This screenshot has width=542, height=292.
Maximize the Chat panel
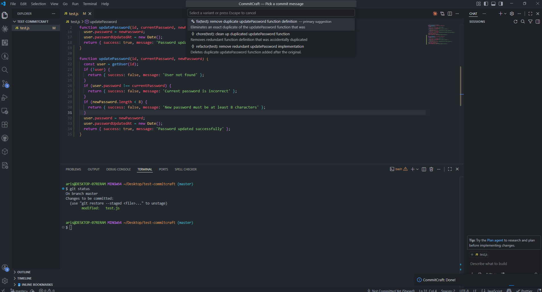pyautogui.click(x=530, y=14)
